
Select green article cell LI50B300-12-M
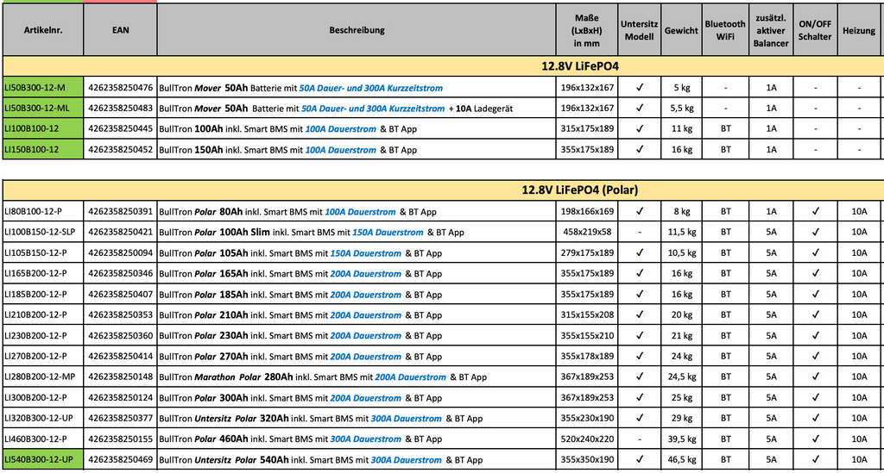pos(43,87)
